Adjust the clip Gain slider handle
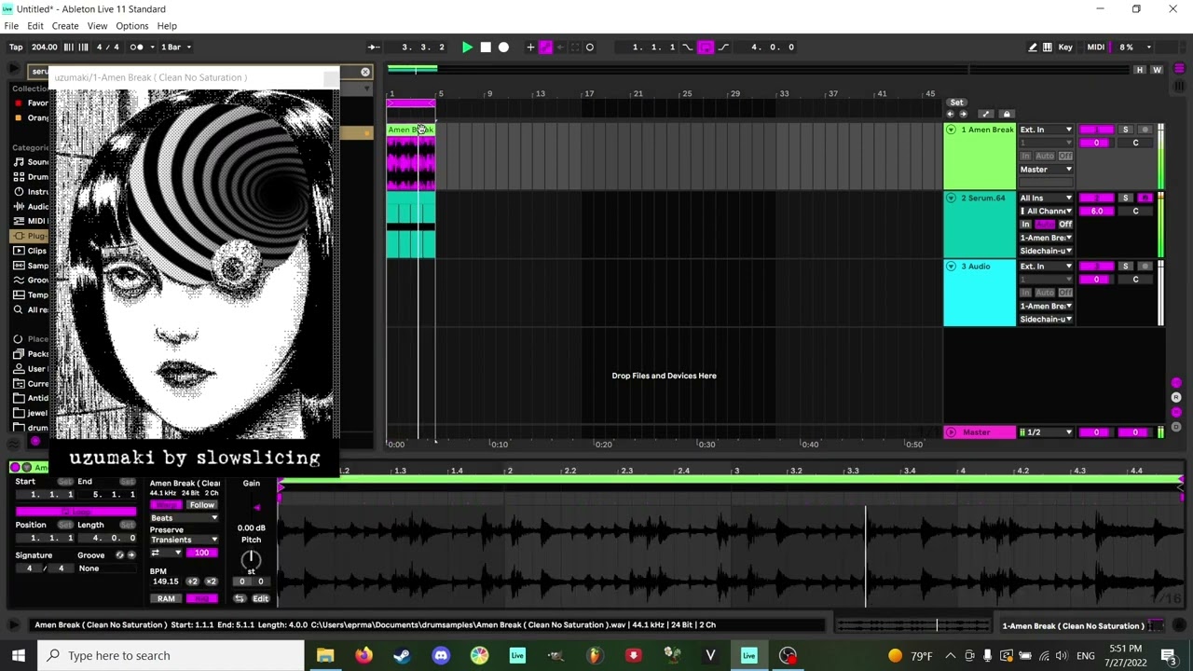Viewport: 1193px width, 671px height. tap(256, 508)
